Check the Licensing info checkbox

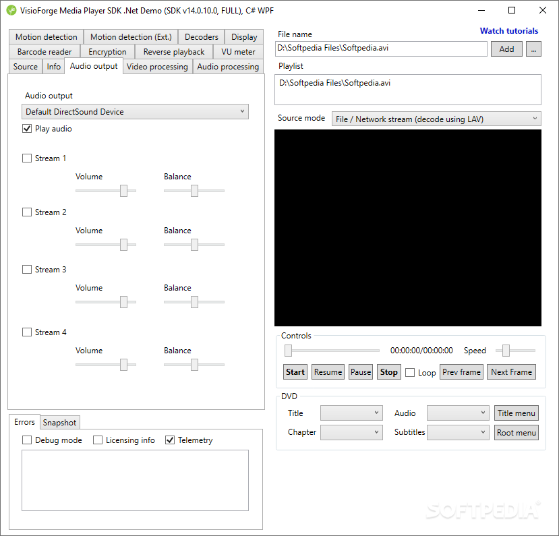(98, 440)
